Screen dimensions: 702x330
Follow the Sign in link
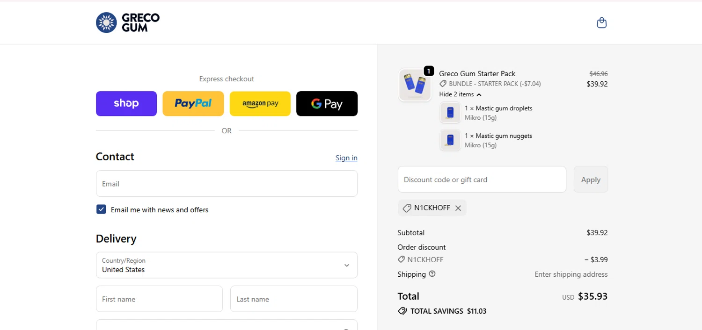[x=346, y=158]
